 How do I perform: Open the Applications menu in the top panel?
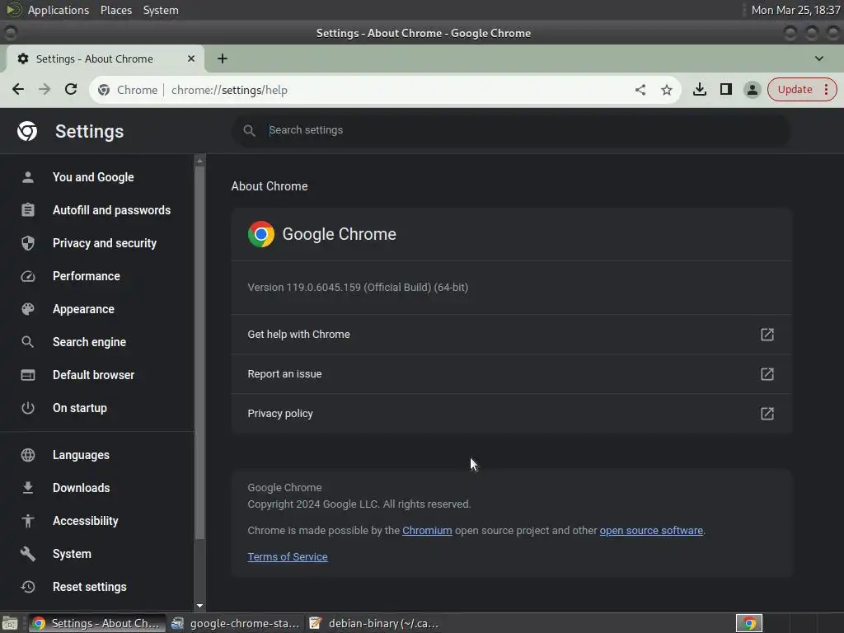coord(59,10)
